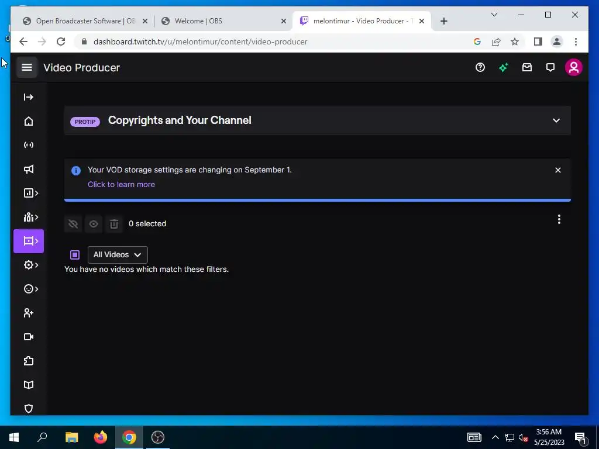
Task: Open the Windows notification center
Action: click(x=581, y=437)
